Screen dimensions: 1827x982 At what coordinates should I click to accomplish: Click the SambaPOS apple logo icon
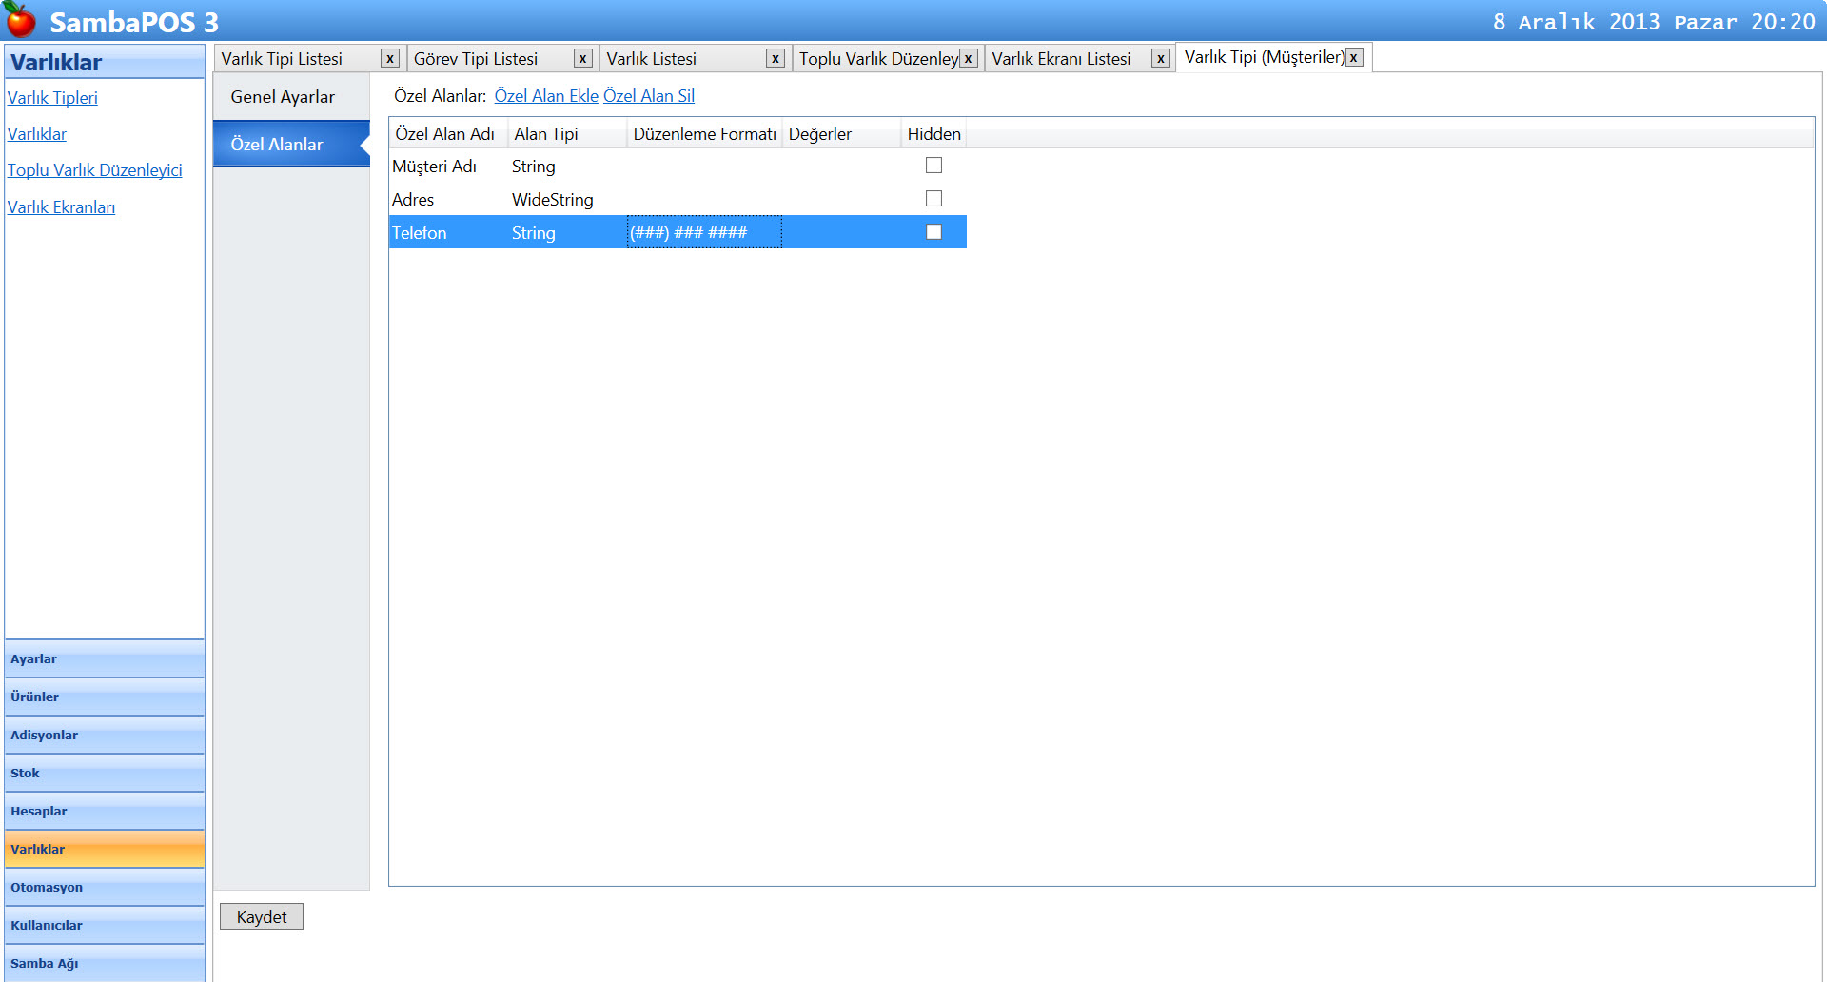[21, 20]
